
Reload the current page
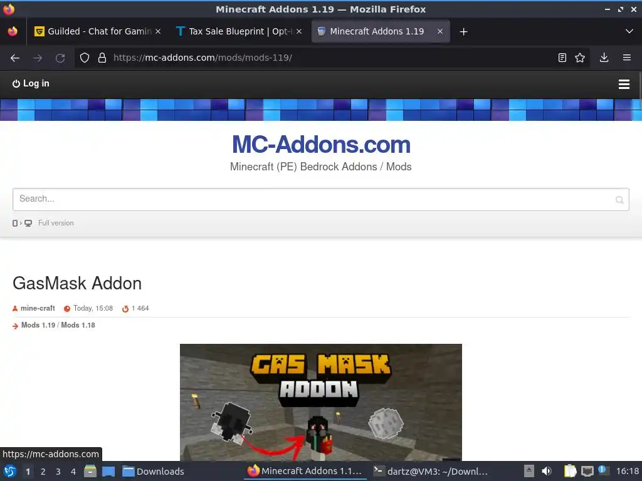60,58
